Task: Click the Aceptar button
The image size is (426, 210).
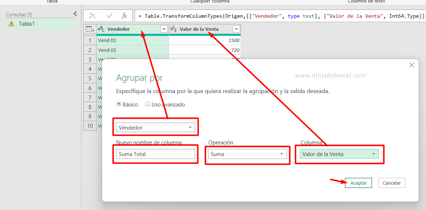Action: (x=358, y=183)
